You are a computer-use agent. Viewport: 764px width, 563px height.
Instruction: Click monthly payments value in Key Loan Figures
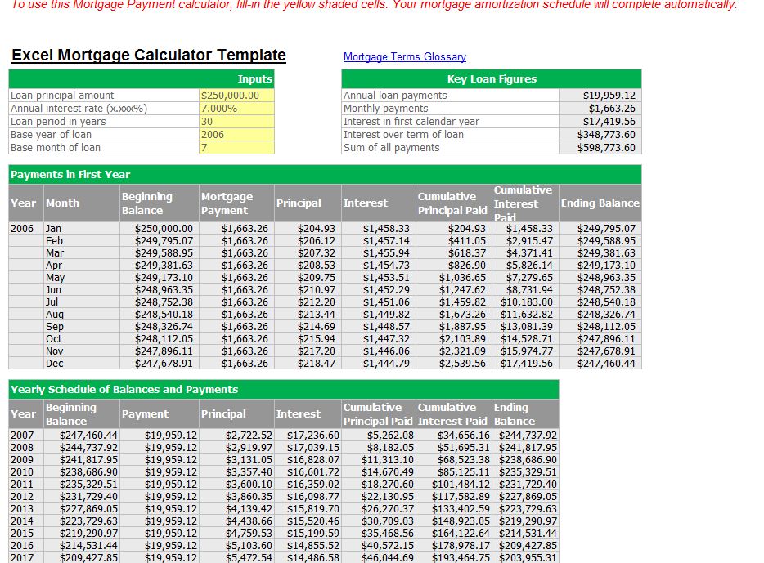point(600,109)
